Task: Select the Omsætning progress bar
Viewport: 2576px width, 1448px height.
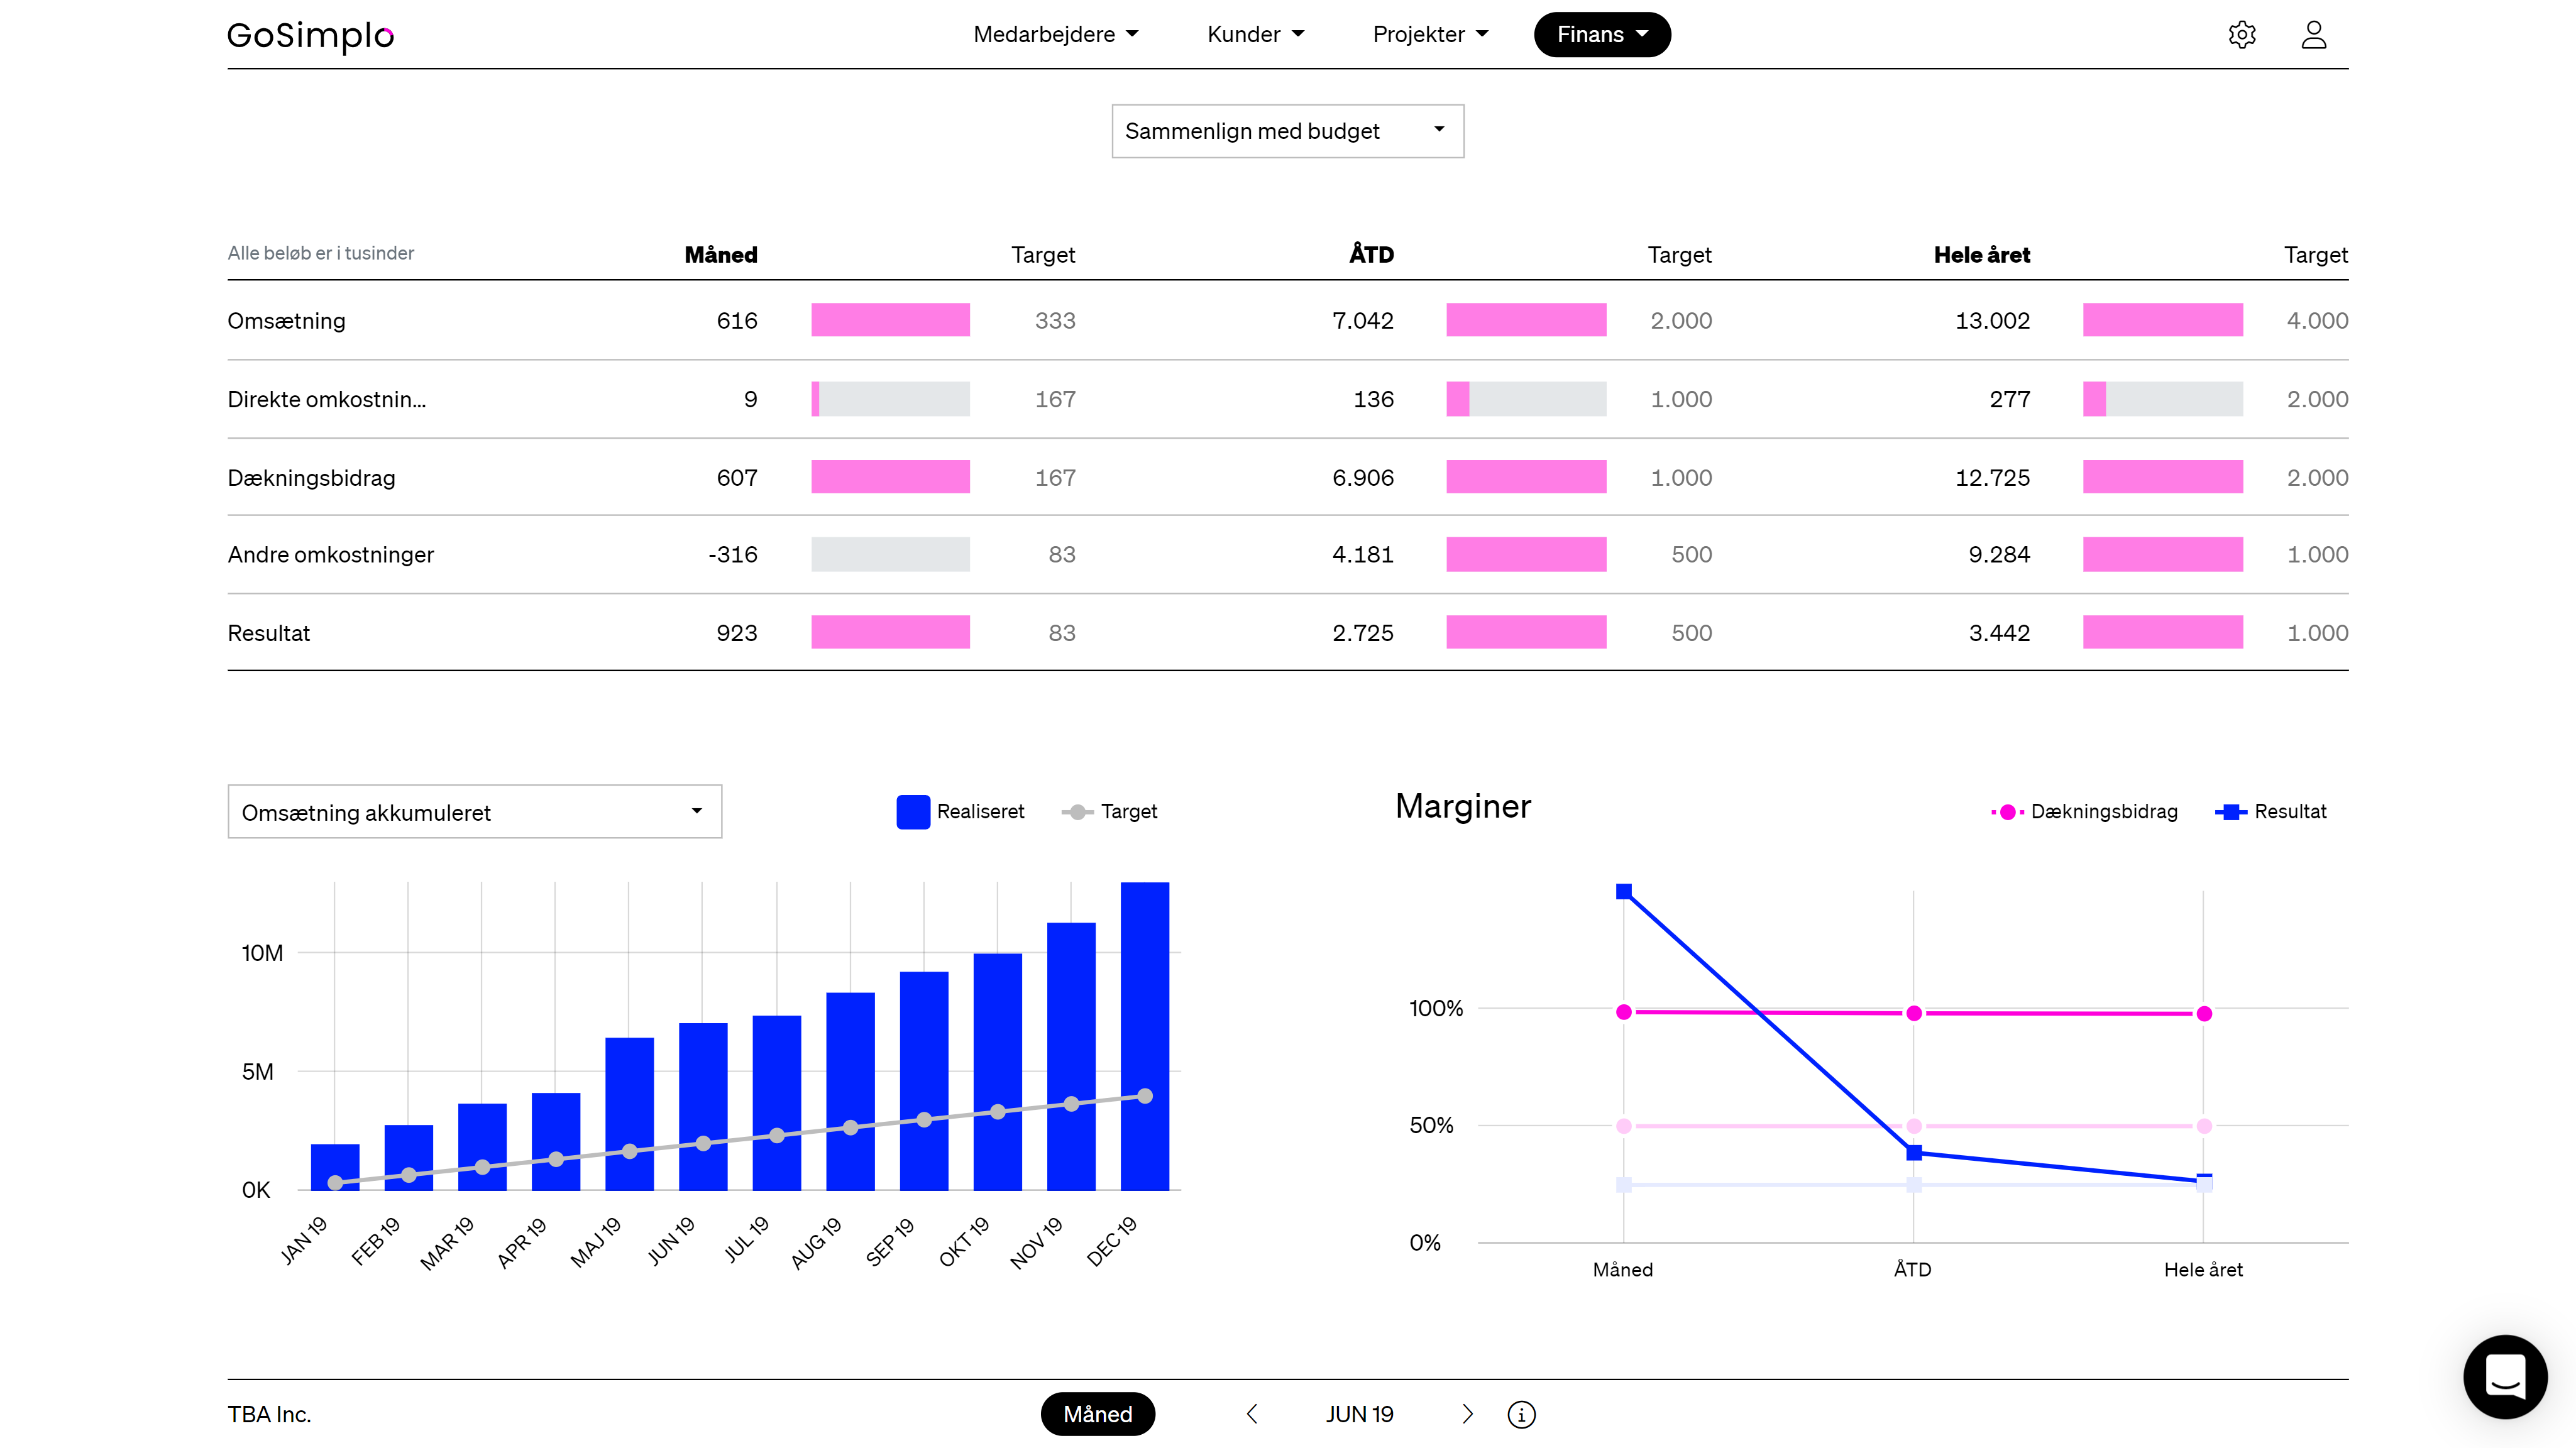Action: click(890, 320)
